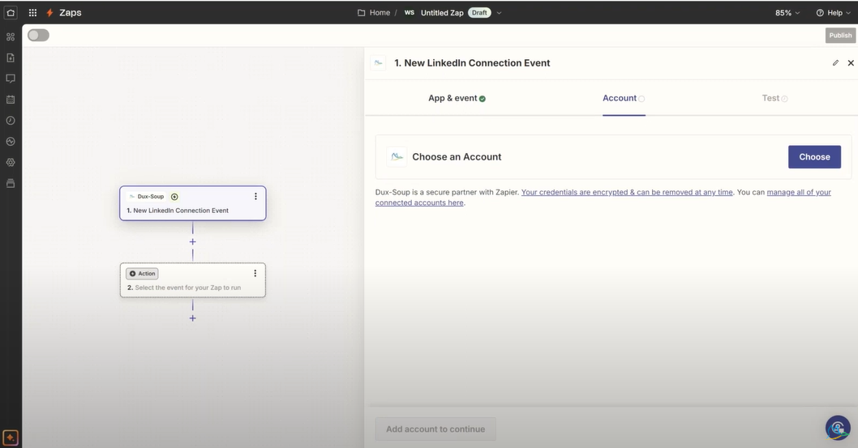The height and width of the screenshot is (448, 858).
Task: Add a step after the Action step
Action: click(193, 318)
